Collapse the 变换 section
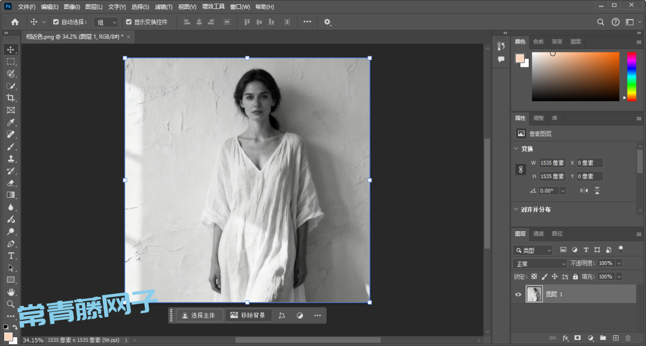 pyautogui.click(x=517, y=149)
